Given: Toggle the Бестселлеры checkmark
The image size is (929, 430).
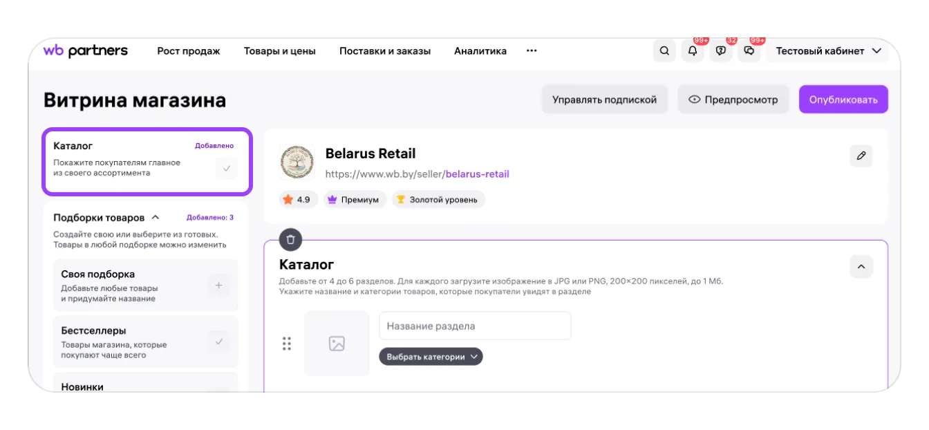Looking at the screenshot, I should 219,342.
